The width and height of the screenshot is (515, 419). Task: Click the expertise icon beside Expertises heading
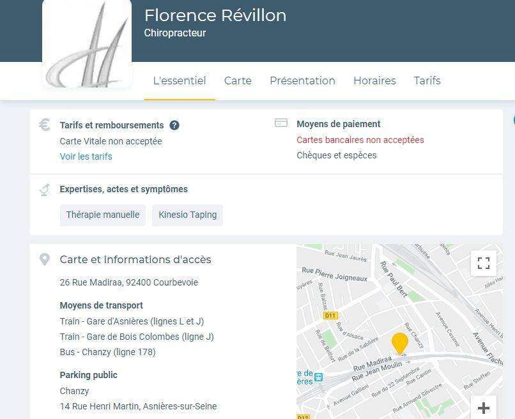coord(45,190)
